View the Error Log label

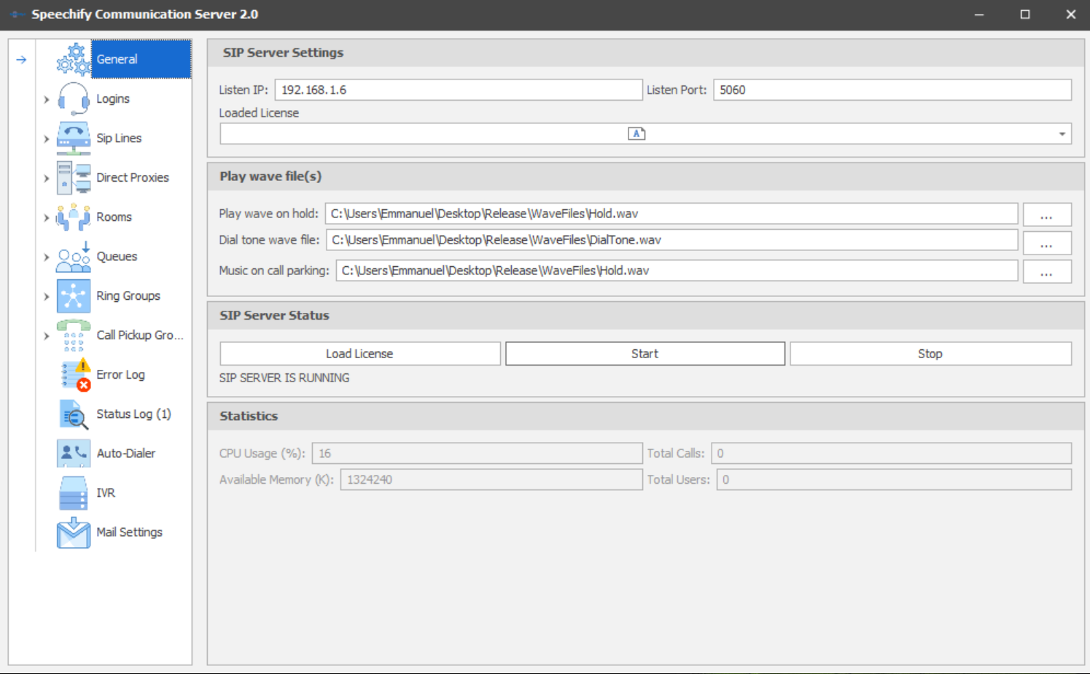120,374
